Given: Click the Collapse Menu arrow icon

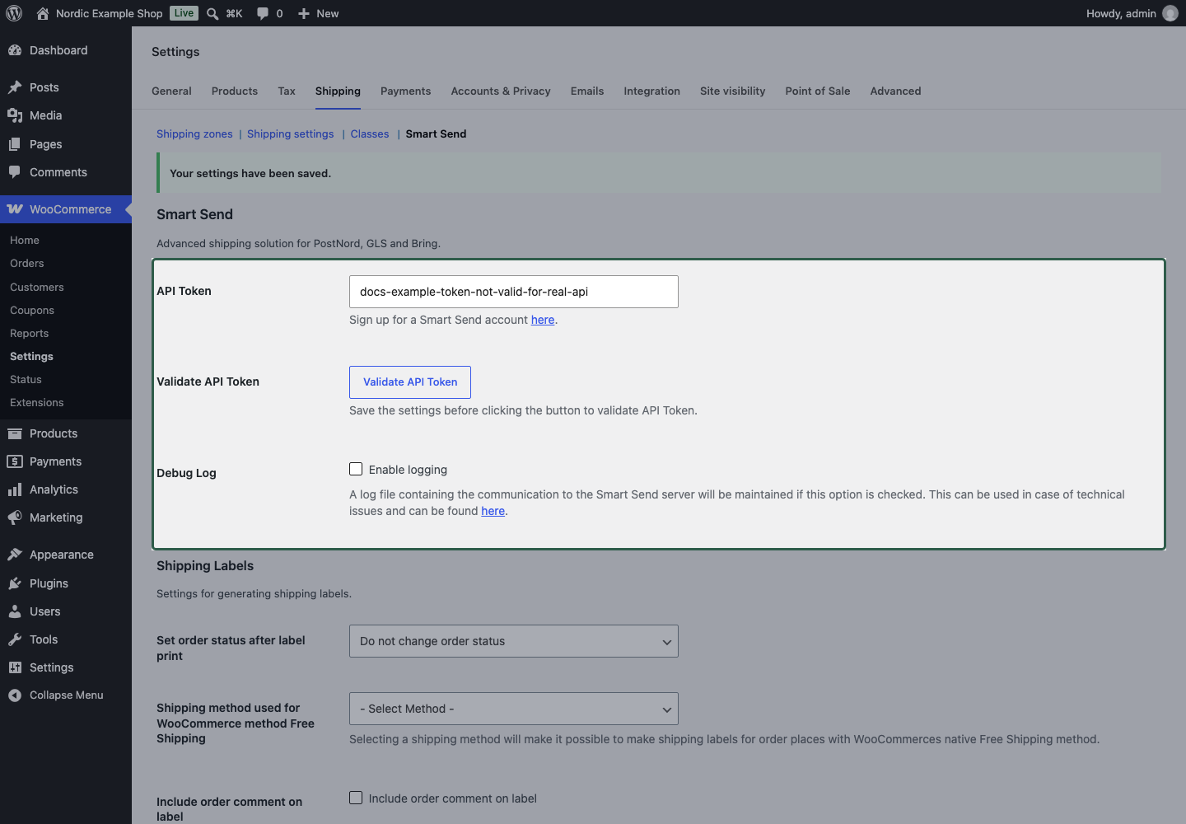Looking at the screenshot, I should [15, 695].
